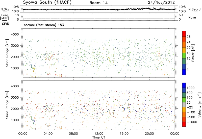This screenshot has height=139, width=202.
Task: Click 'Slant Range [km]' label of velocity panel
Action: pyautogui.click(x=7, y=105)
